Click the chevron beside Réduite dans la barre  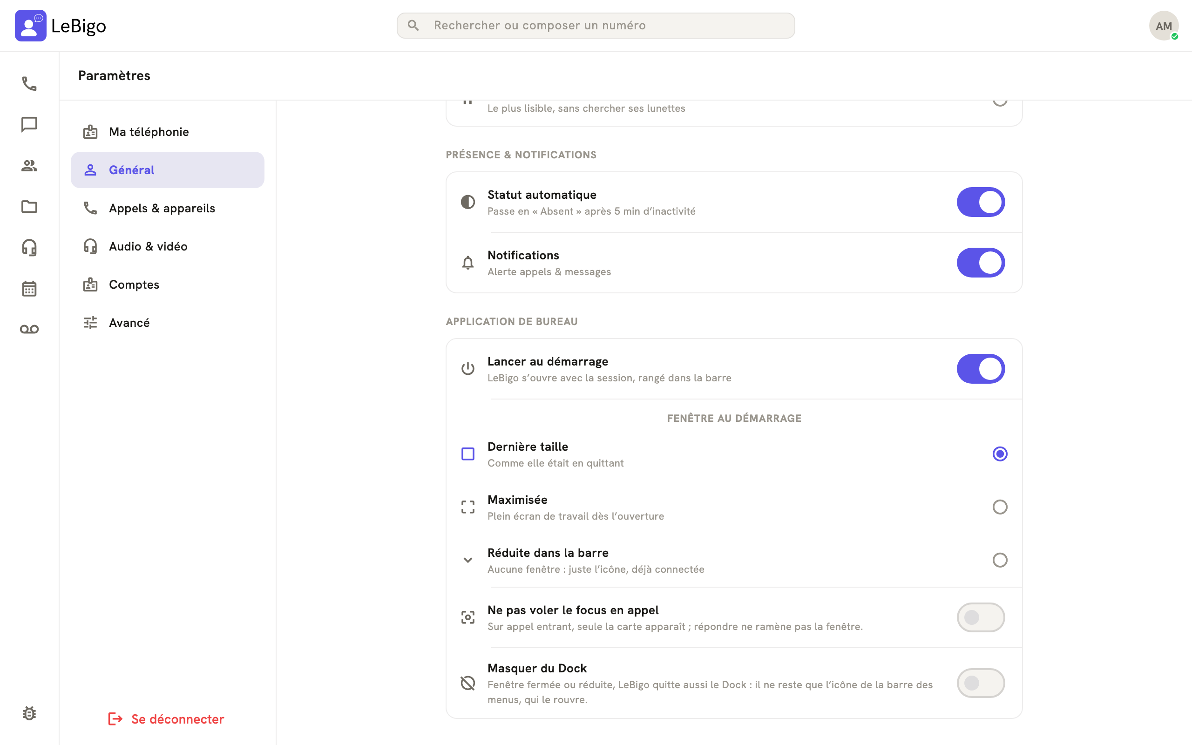click(x=468, y=560)
